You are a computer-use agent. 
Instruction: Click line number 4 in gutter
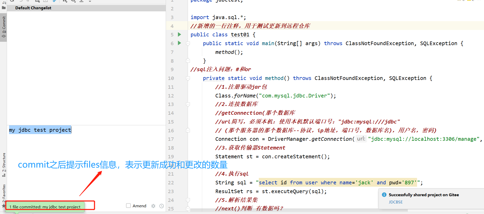coord(172,26)
